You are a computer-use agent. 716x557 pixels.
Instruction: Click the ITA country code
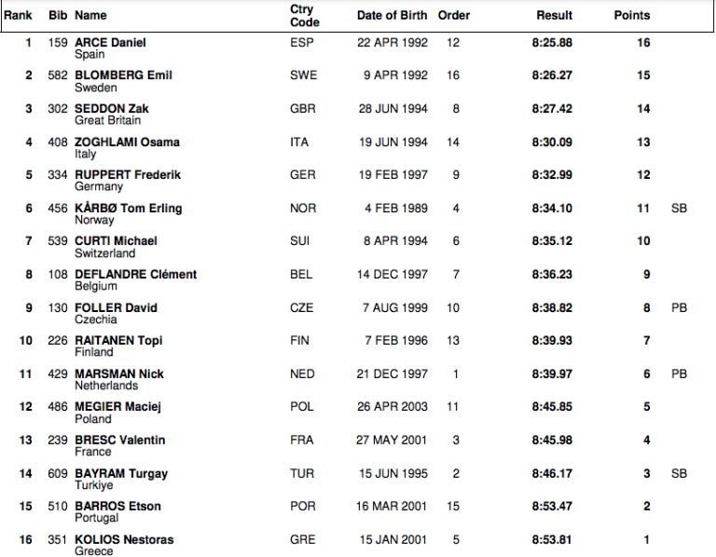click(x=299, y=143)
